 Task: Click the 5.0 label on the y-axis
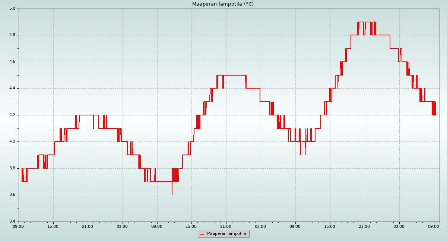click(x=12, y=9)
